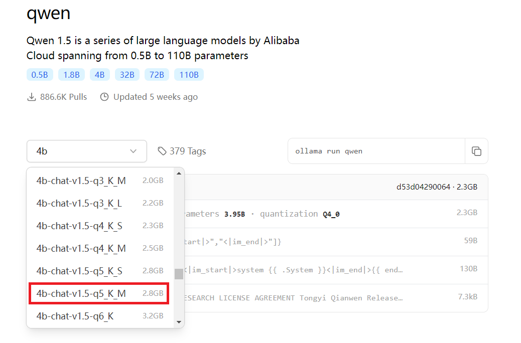521x343 pixels.
Task: Copy the ollama run qwen command
Action: [476, 151]
